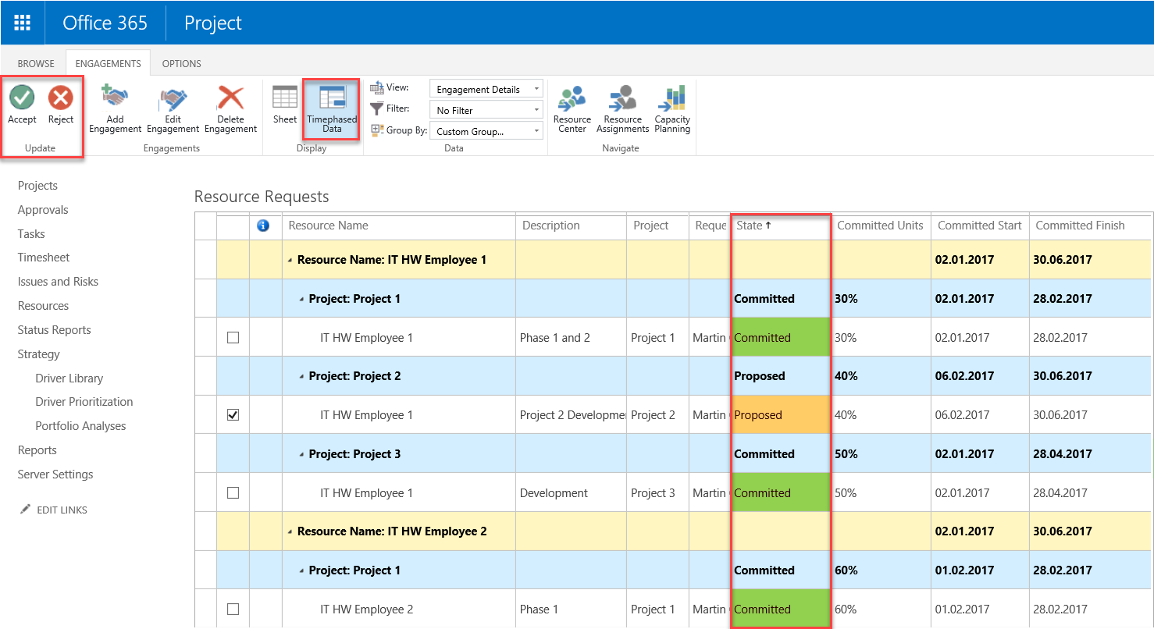Viewport: 1154px width, 629px height.
Task: Sort by the State column header
Action: coord(750,226)
